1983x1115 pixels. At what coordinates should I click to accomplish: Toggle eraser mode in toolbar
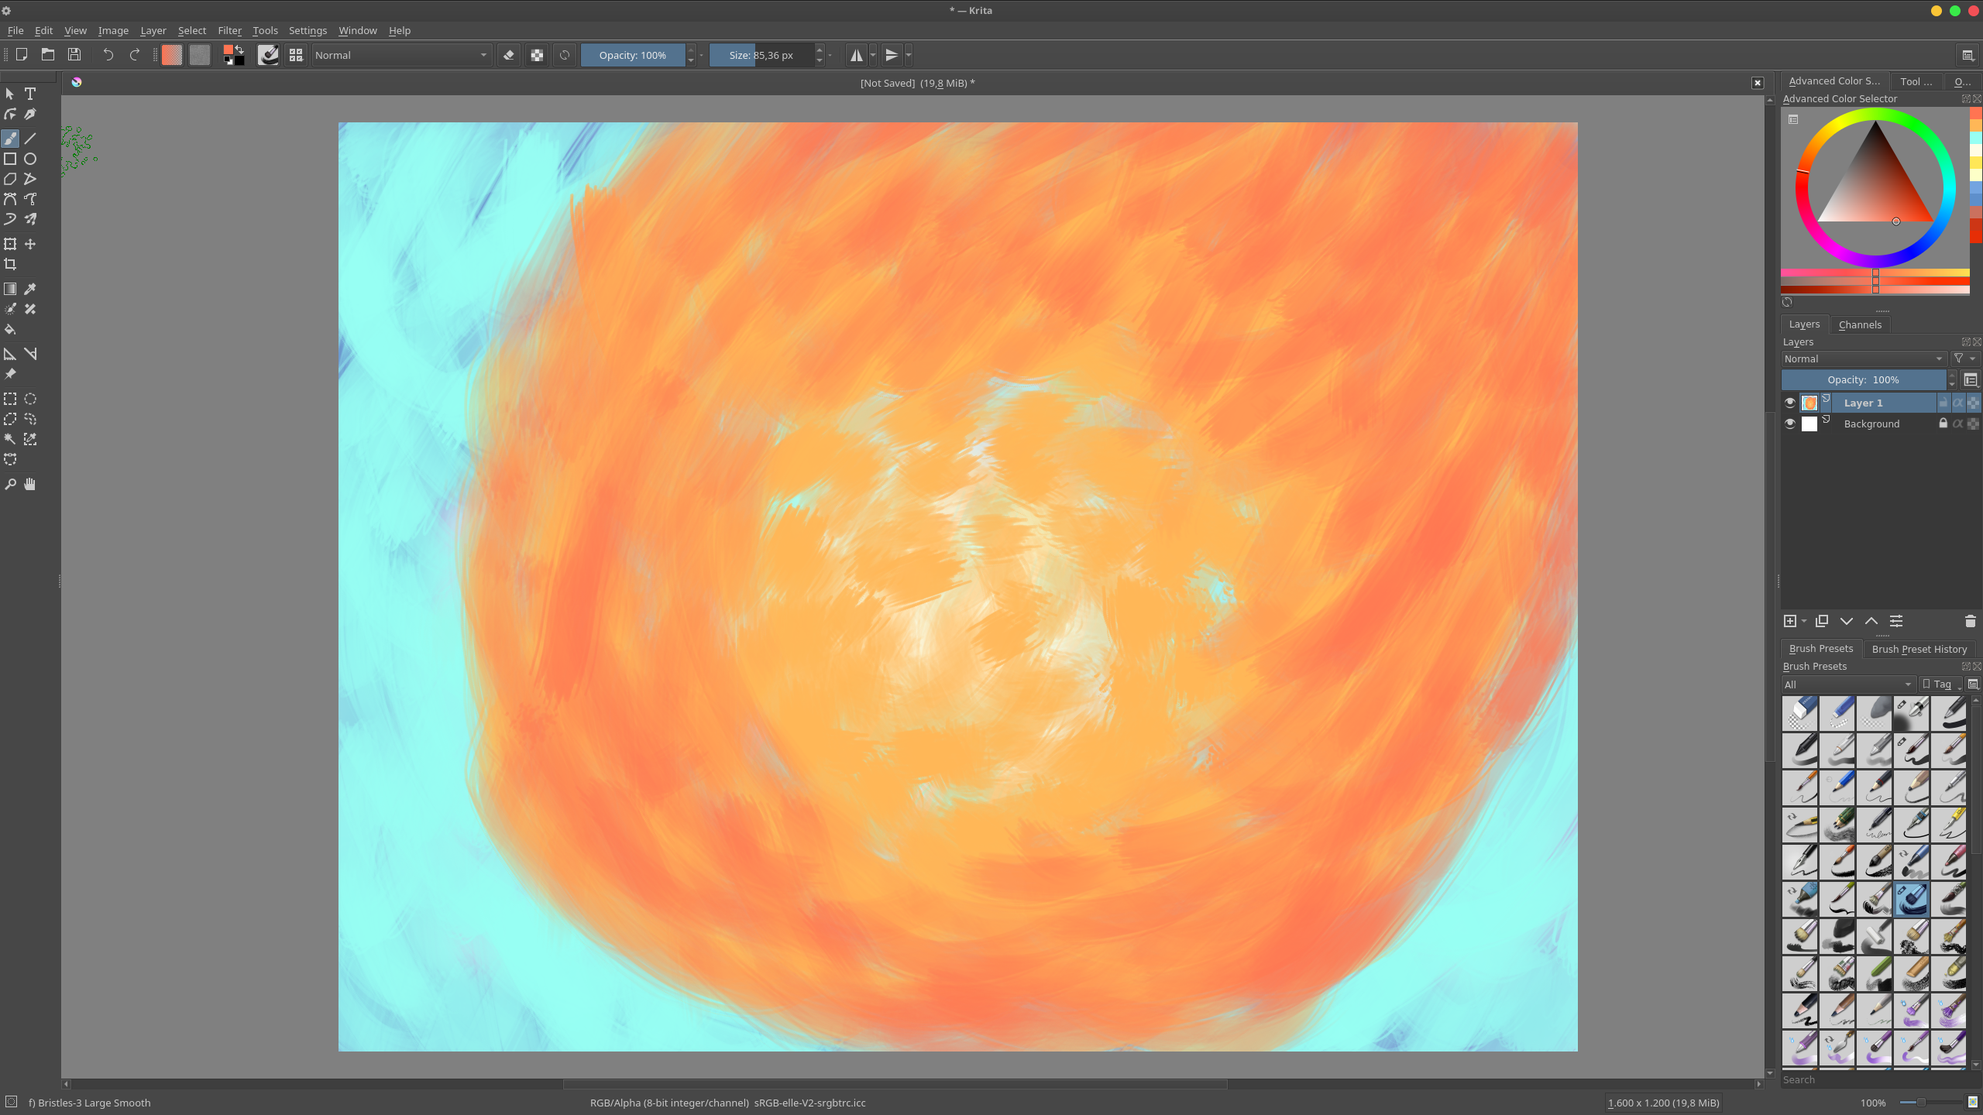(509, 55)
